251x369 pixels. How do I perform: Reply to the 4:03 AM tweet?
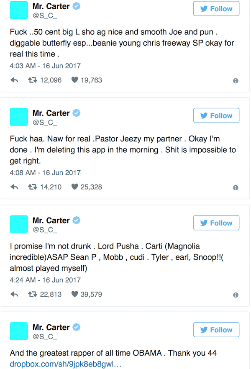(14, 80)
